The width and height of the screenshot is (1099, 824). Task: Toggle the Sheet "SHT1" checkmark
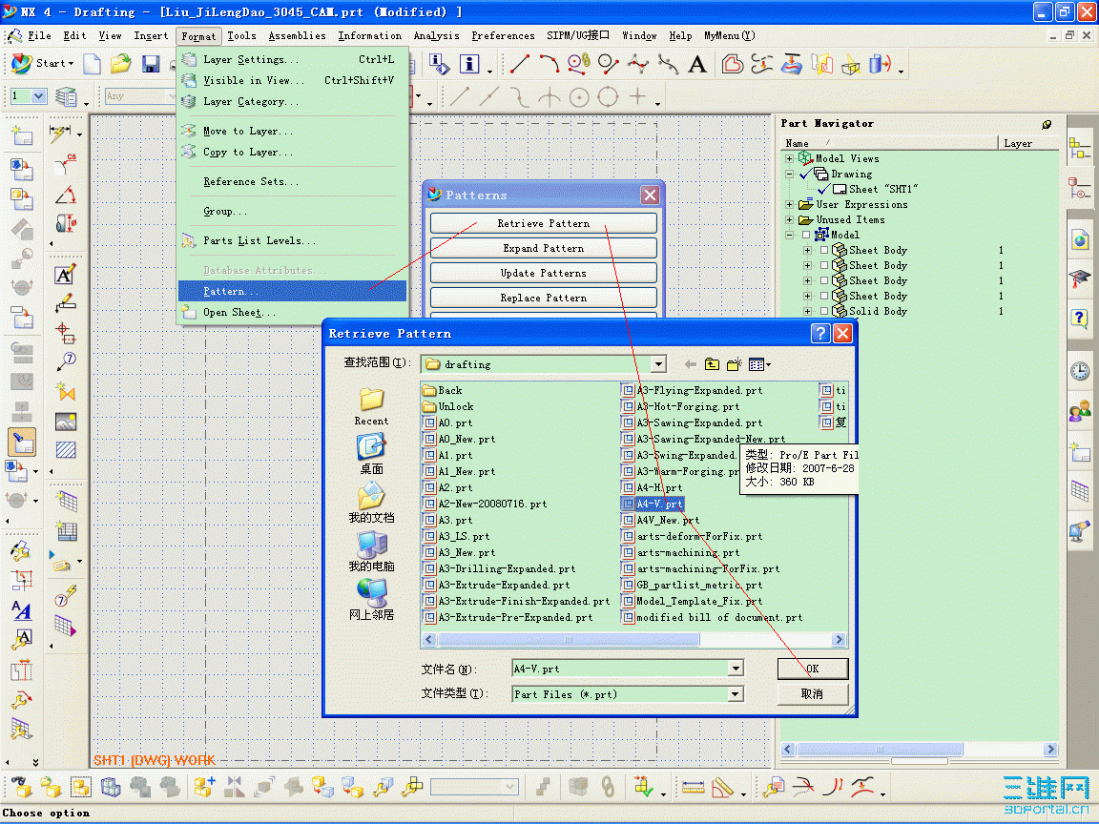click(824, 189)
